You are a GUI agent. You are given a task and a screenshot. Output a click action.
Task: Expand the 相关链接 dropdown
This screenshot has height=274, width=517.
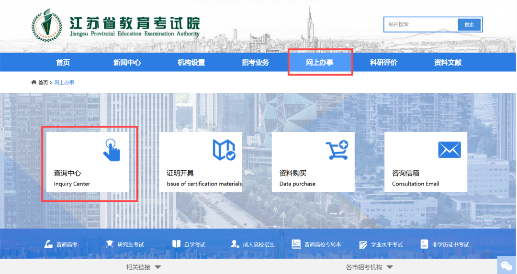coord(144,267)
